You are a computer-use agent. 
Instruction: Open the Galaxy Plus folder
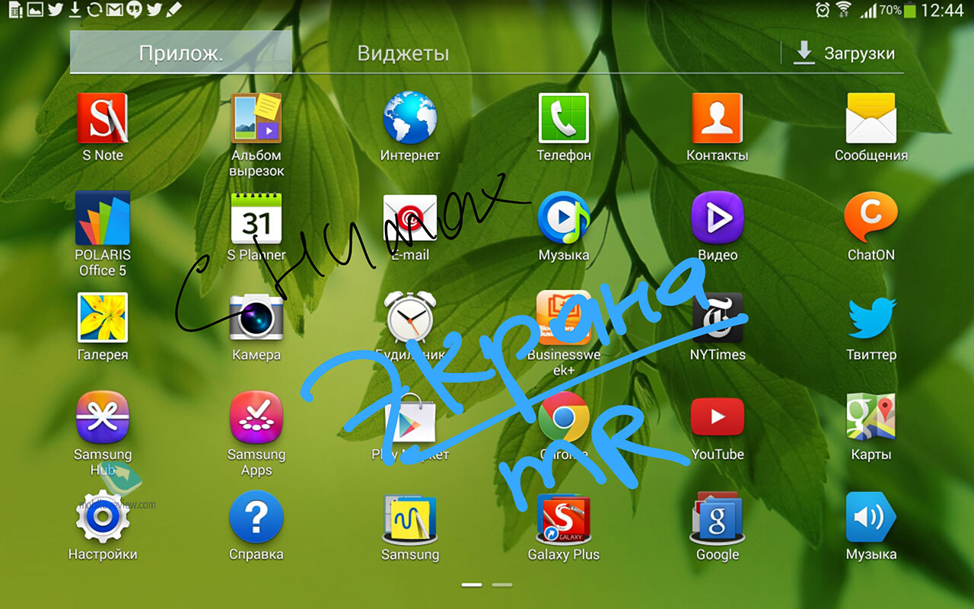[x=564, y=518]
